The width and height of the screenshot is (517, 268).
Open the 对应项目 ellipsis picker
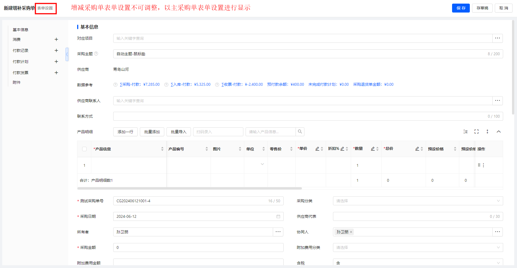498,38
